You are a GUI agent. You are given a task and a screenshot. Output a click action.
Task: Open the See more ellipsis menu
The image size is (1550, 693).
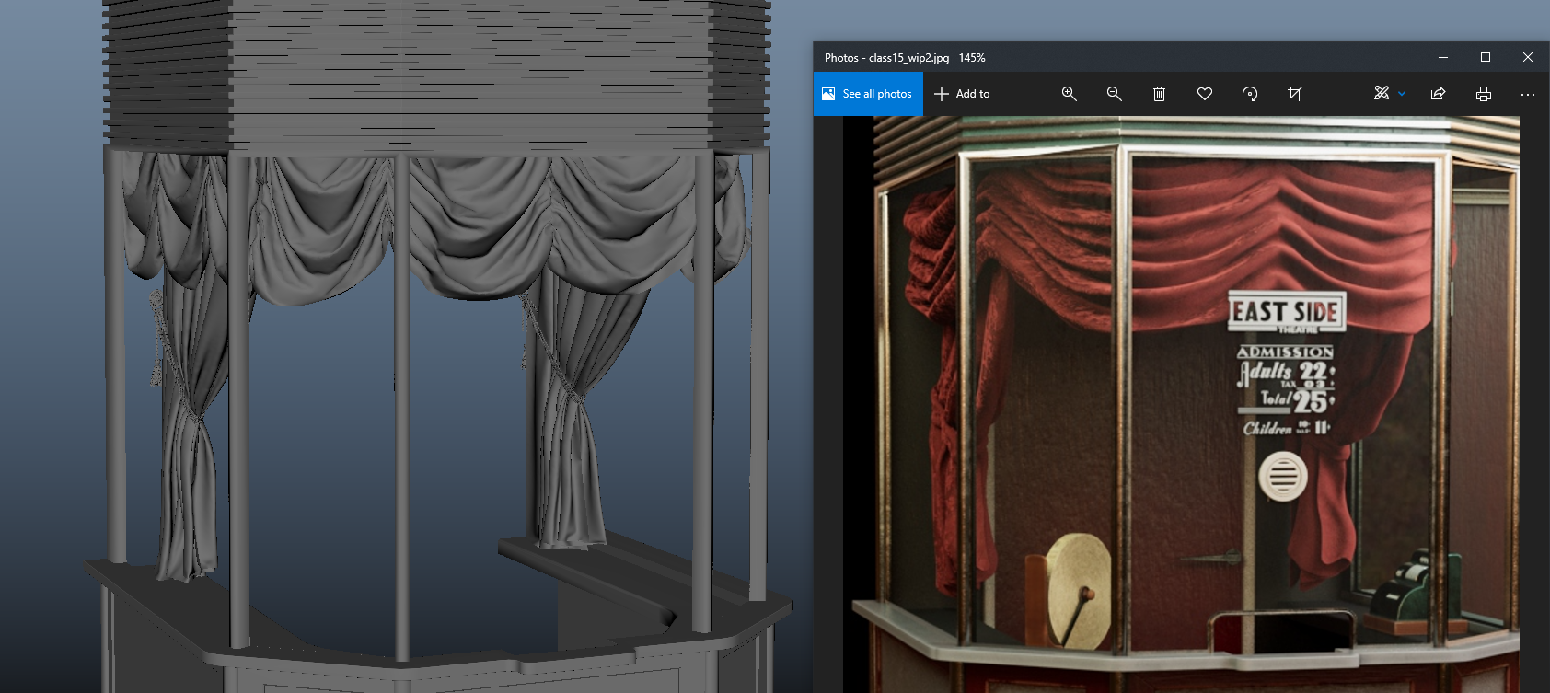tap(1528, 94)
